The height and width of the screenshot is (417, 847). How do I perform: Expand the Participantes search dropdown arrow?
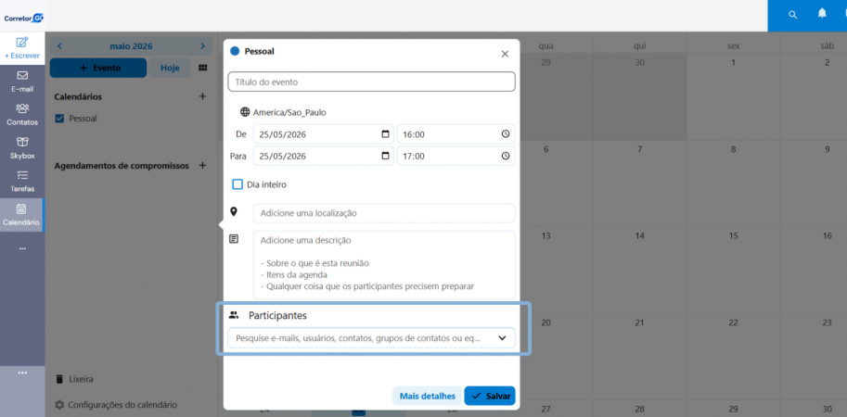pos(502,337)
